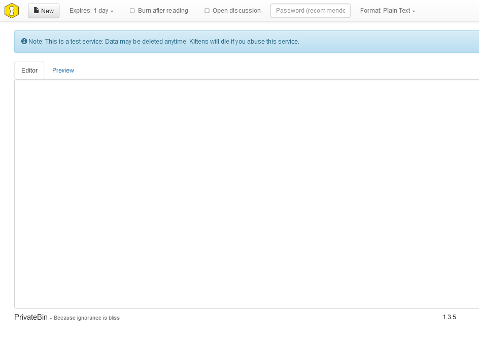Click the note text about test service
Viewport: 479px width, 343px height.
pyautogui.click(x=164, y=42)
